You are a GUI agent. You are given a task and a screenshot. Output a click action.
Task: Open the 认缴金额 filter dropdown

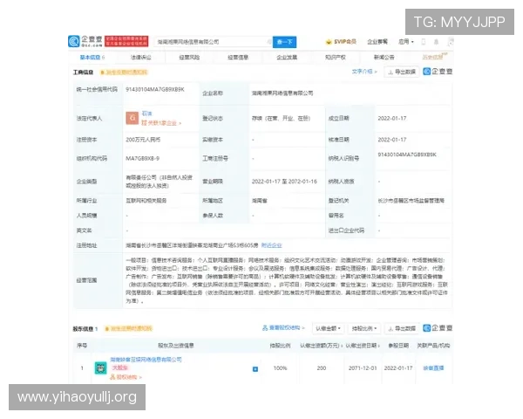329,328
